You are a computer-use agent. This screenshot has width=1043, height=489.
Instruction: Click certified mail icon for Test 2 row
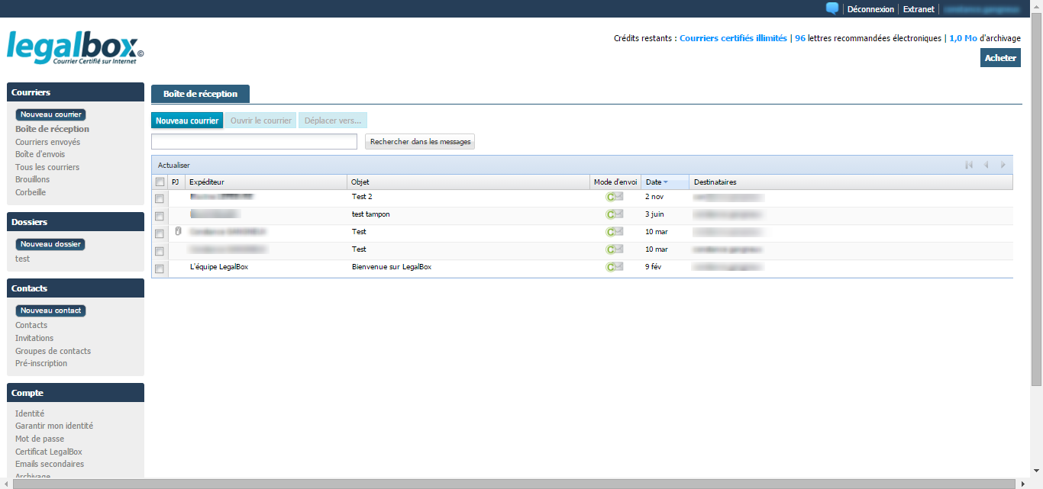[615, 197]
